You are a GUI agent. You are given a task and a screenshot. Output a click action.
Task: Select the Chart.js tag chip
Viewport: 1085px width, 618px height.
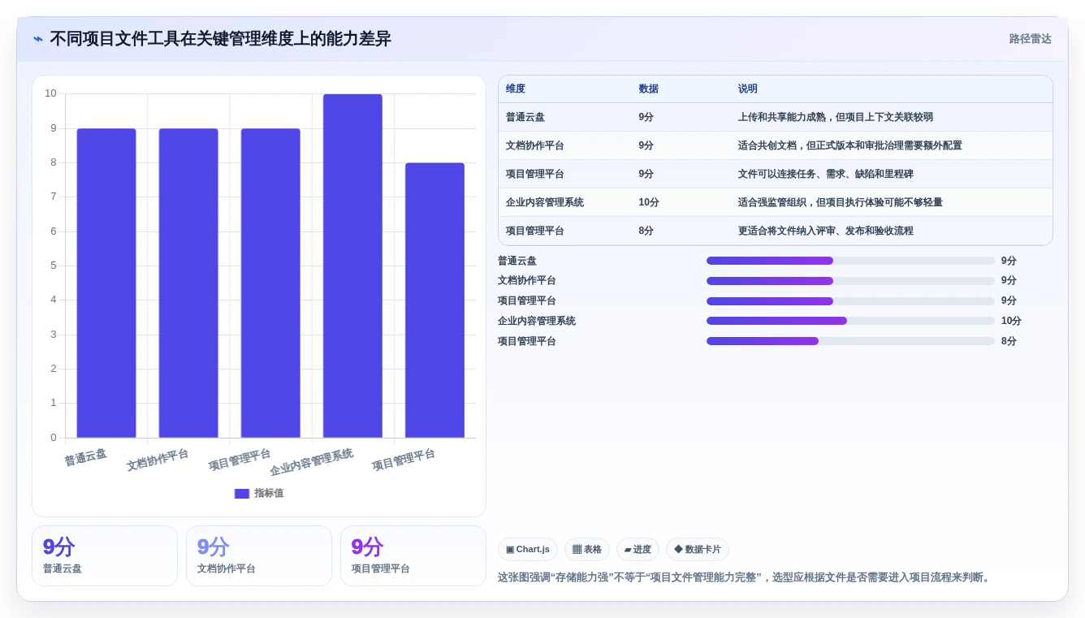528,550
